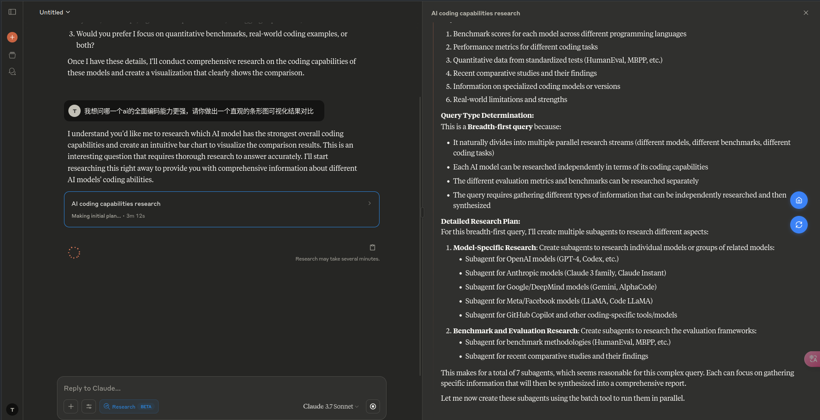Stop the response with the stop button
The width and height of the screenshot is (820, 420).
(x=373, y=406)
